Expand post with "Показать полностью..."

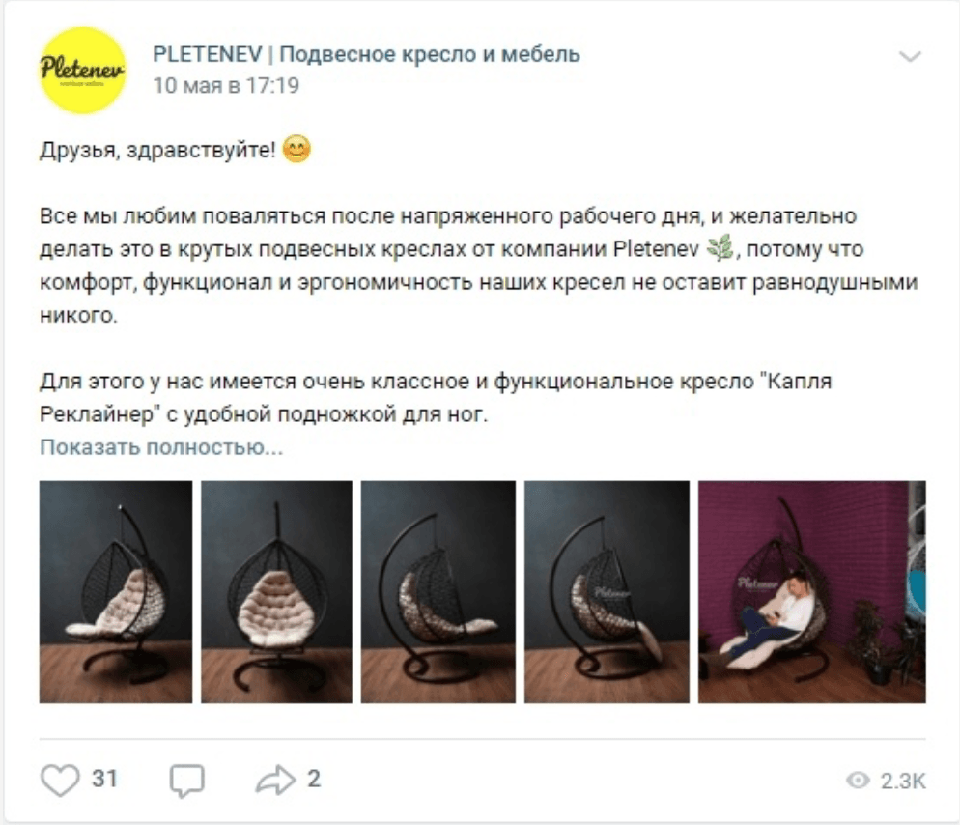coord(161,447)
